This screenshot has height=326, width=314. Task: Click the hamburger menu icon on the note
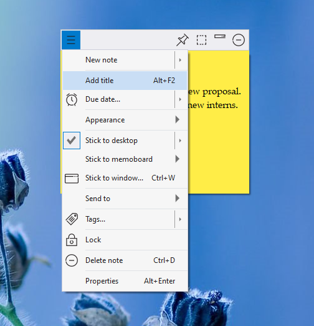[x=71, y=40]
